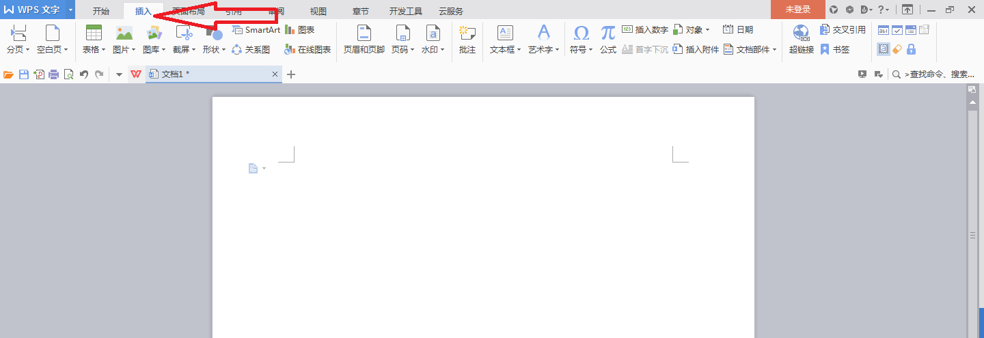Click the print icon in quick toolbar
984x338 pixels.
(53, 74)
